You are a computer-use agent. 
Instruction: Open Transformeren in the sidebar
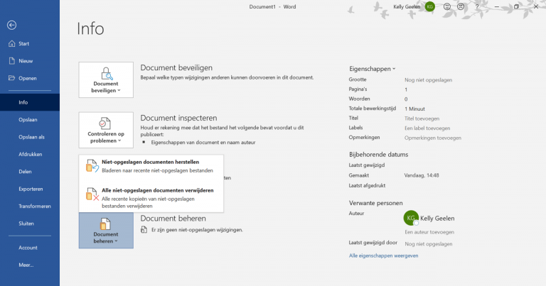coord(30,206)
